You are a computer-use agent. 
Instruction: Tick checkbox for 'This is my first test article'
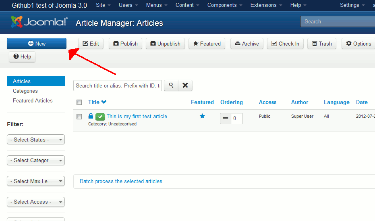[79, 117]
